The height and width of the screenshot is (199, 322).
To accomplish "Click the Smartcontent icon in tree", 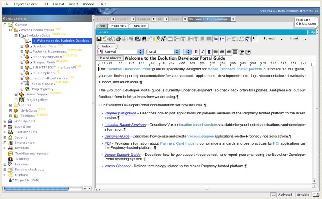I will (10, 143).
